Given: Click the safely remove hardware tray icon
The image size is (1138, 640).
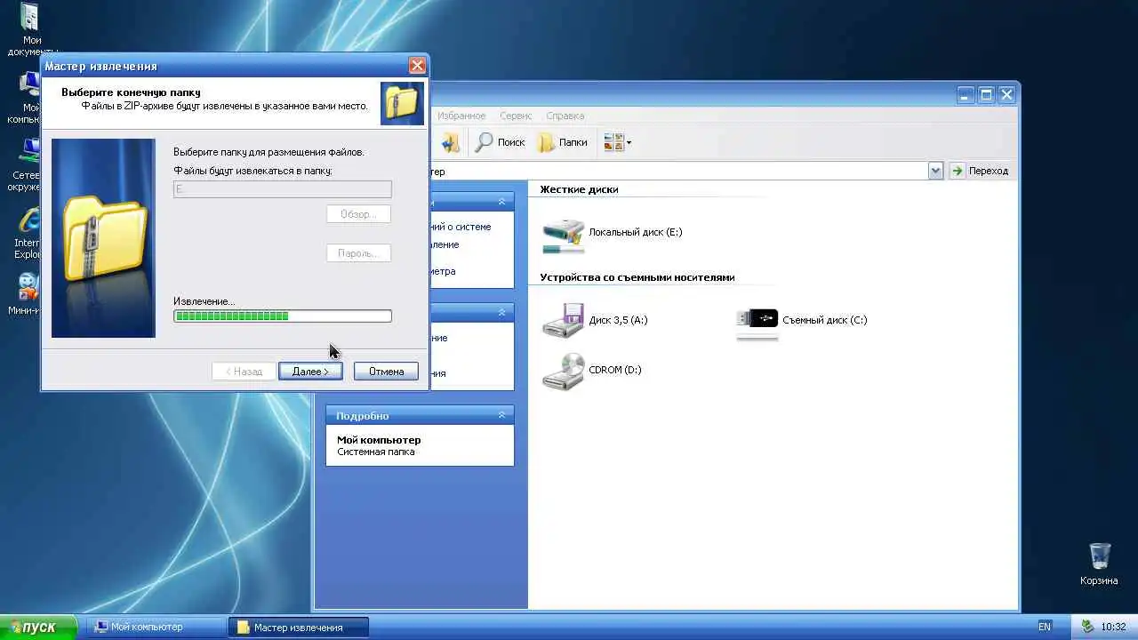Looking at the screenshot, I should click(1087, 627).
